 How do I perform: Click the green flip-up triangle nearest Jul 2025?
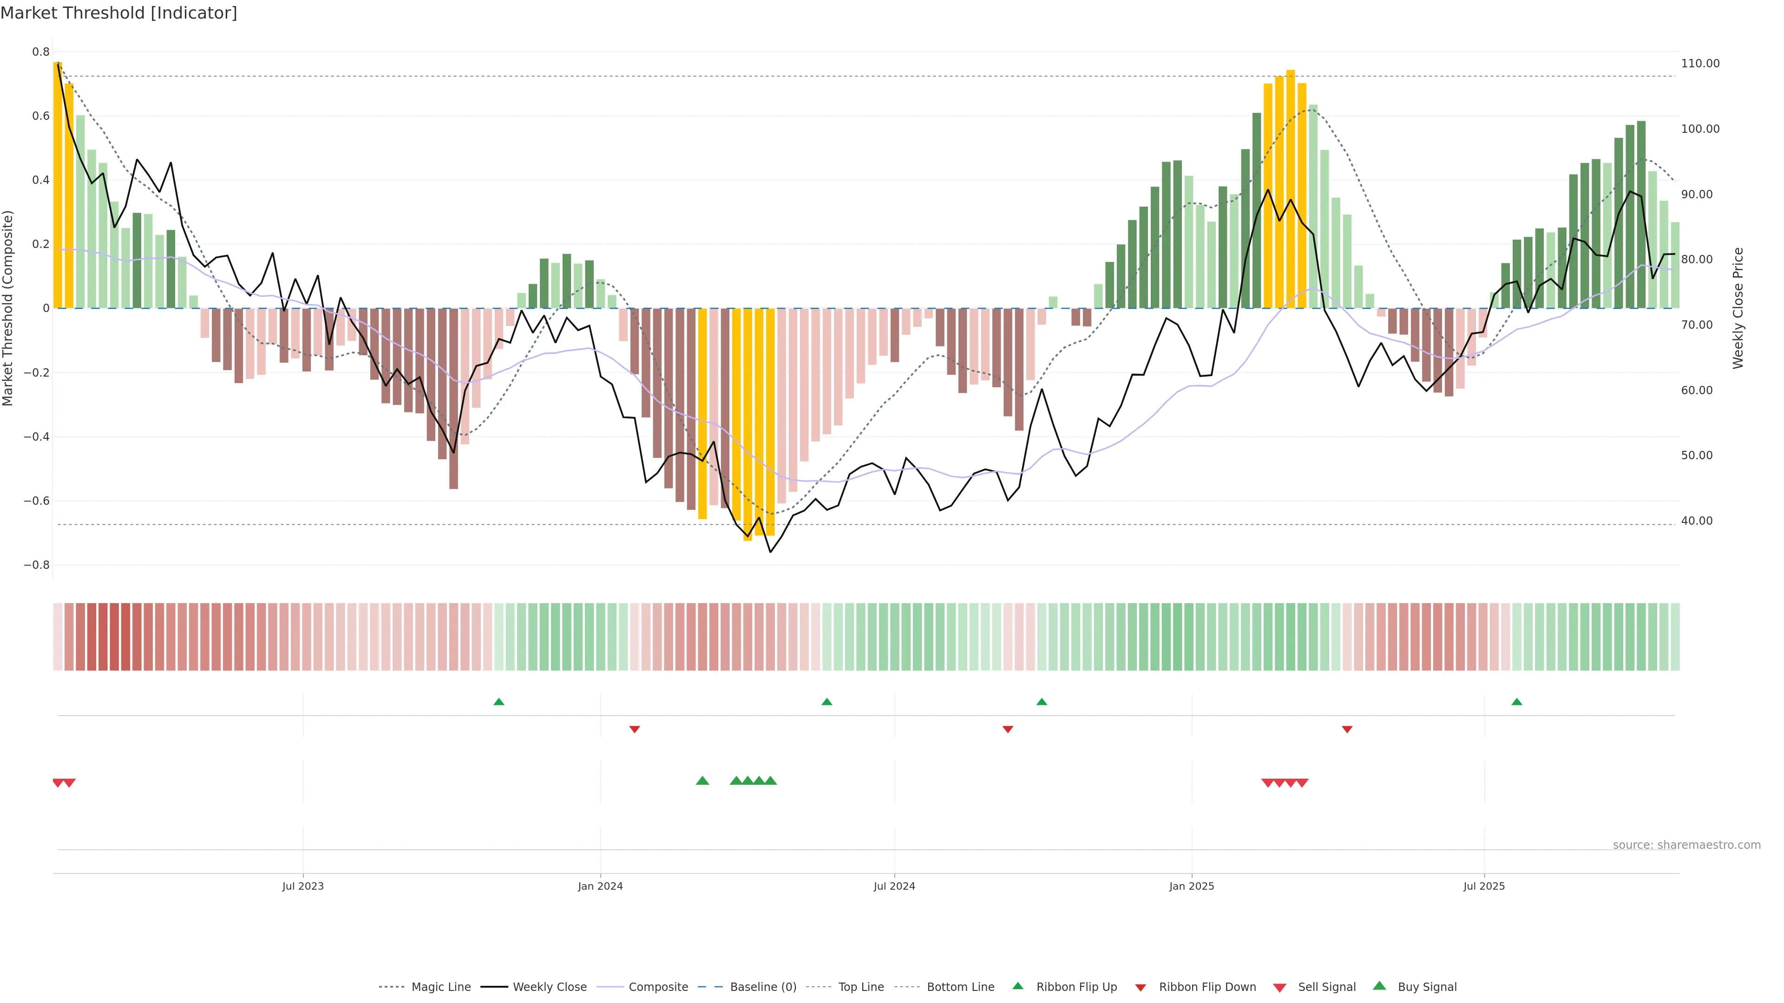pos(1517,702)
